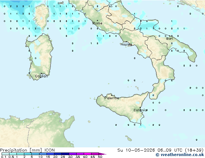
Task: Click the legend value '25'
Action: [63, 157]
